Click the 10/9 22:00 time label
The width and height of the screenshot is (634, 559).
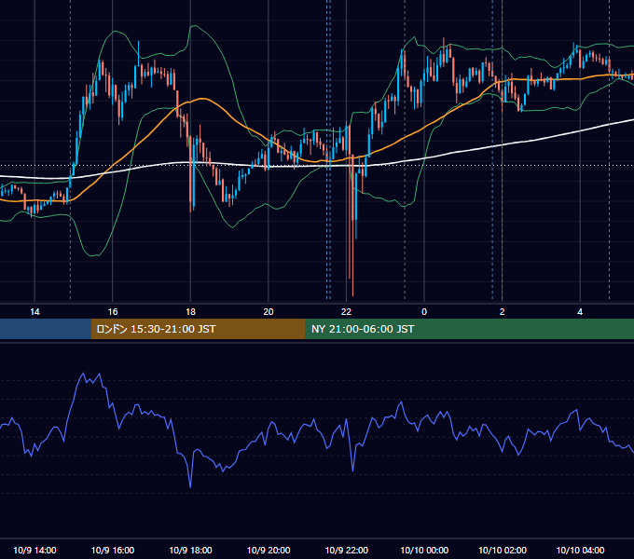tap(347, 550)
